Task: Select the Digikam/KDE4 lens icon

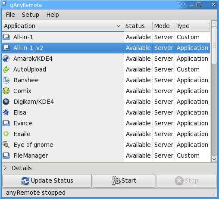Action: tap(6, 102)
